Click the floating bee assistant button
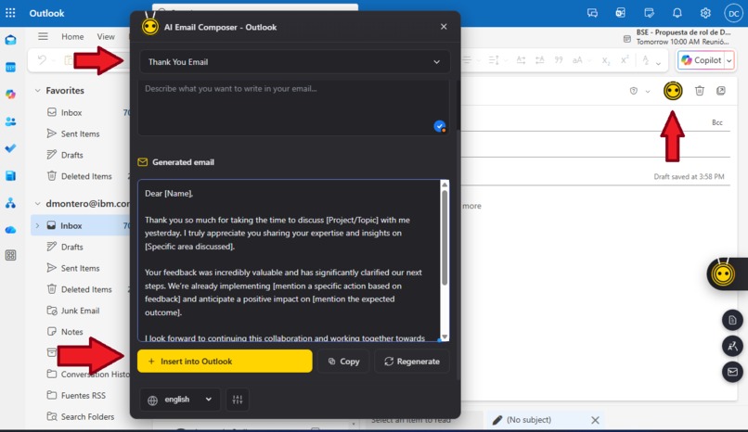Image resolution: width=748 pixels, height=432 pixels. 723,273
